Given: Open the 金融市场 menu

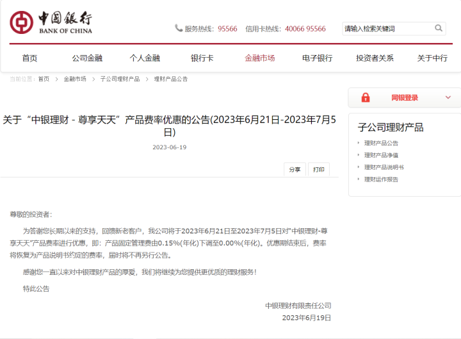Looking at the screenshot, I should tap(260, 58).
